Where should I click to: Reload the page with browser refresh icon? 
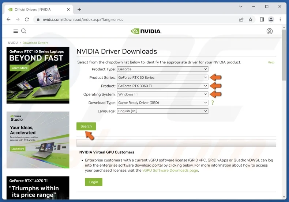click(27, 19)
